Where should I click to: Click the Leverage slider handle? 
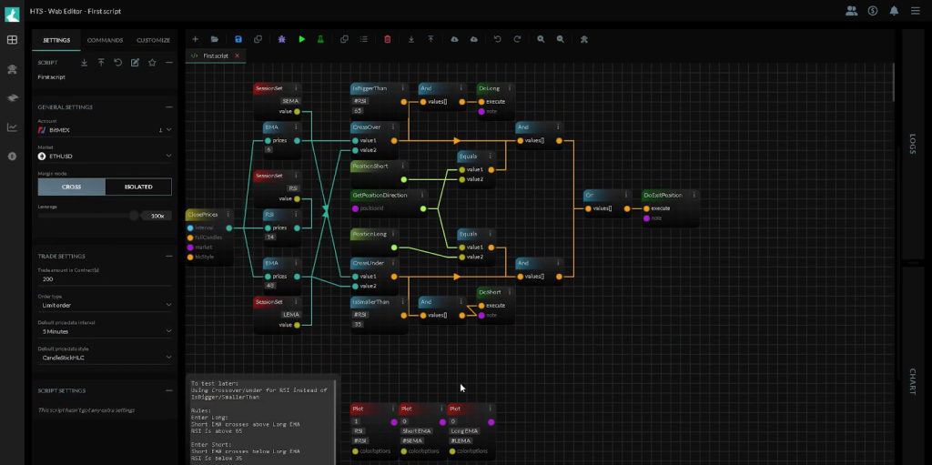(134, 216)
